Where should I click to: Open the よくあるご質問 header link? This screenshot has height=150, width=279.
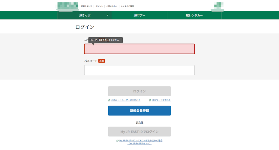(127, 6)
